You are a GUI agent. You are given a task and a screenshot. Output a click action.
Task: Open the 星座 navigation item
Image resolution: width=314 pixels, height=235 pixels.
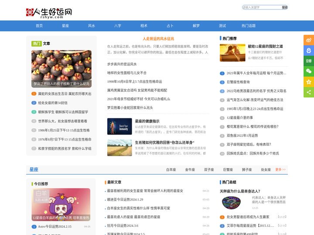65,26
